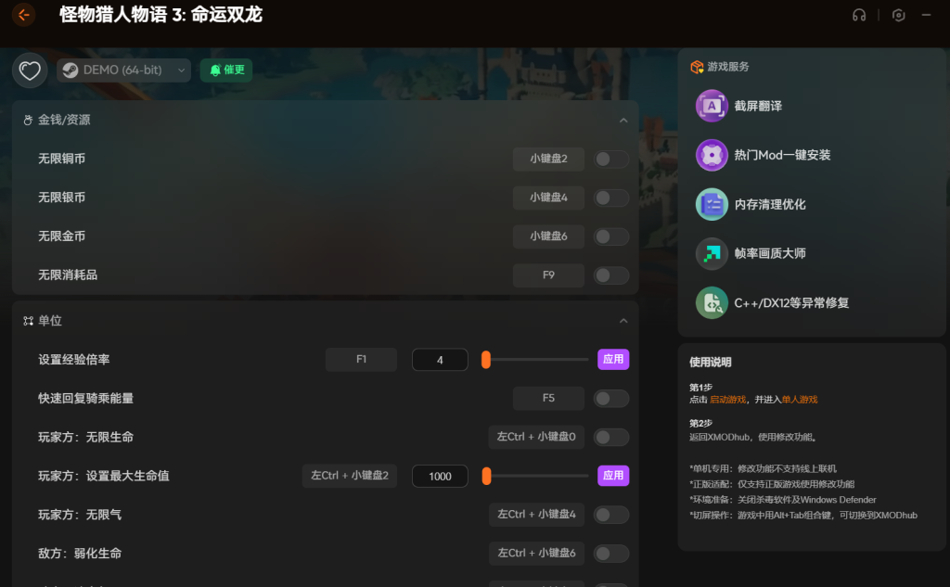Open the settings hexagon icon

pos(898,15)
